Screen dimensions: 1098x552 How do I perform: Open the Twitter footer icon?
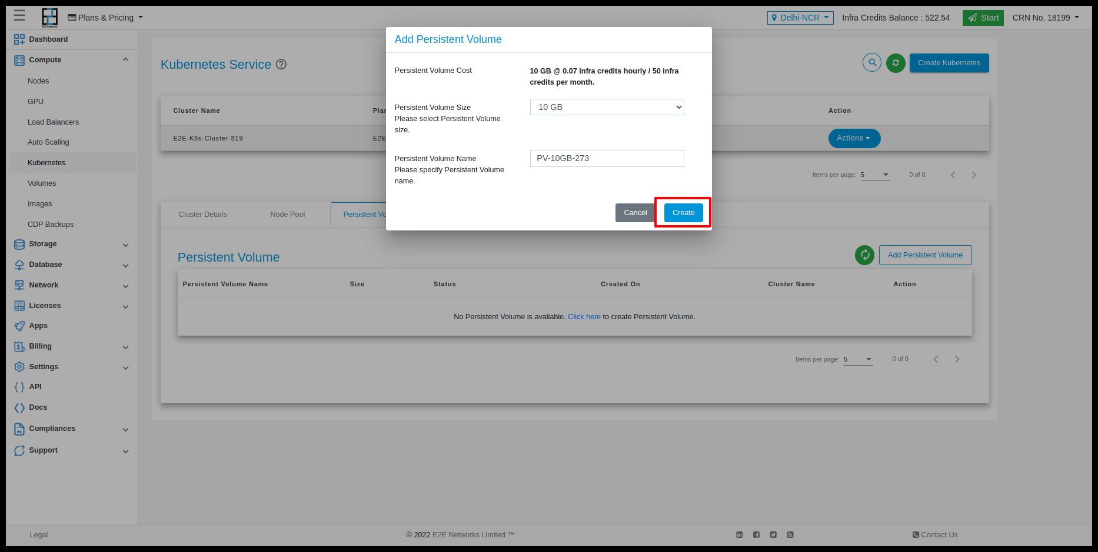tap(773, 535)
